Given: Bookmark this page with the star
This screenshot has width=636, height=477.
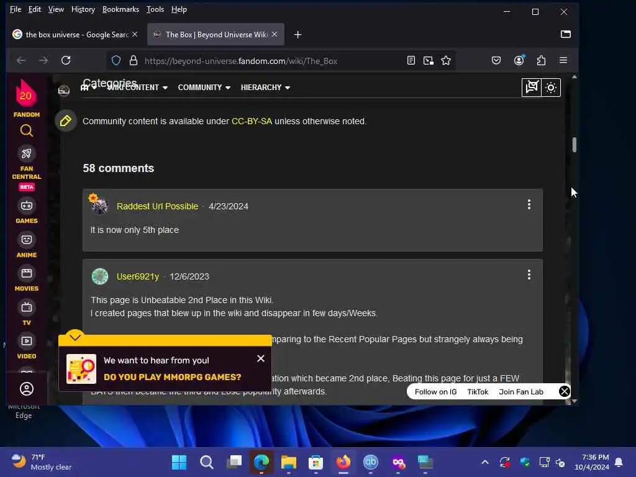Looking at the screenshot, I should coord(446,60).
